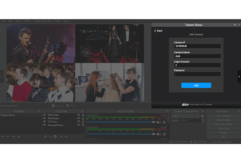Image resolution: width=241 pixels, height=161 pixels.
Task: Move scene down with arrow icon
Action: click(18, 136)
